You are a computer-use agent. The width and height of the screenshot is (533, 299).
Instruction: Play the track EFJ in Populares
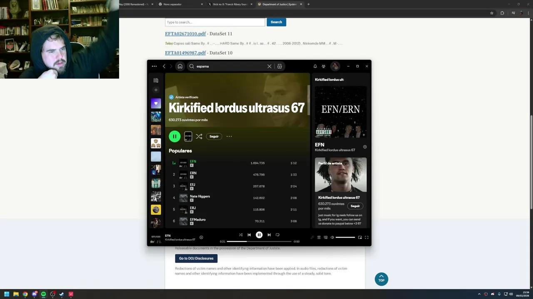(x=237, y=186)
